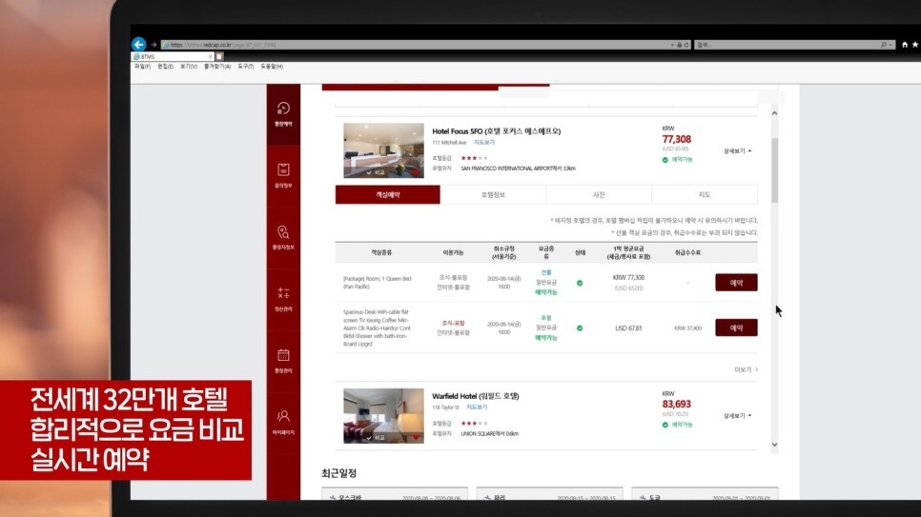921x517 pixels.
Task: Open the 즐겨찾기(A) menu
Action: point(217,67)
